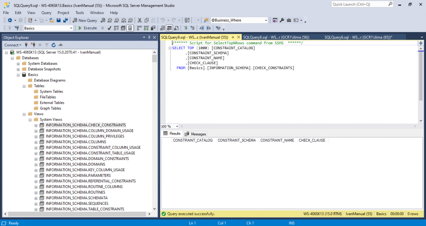Refresh the Object Explorer tree

click(x=54, y=45)
